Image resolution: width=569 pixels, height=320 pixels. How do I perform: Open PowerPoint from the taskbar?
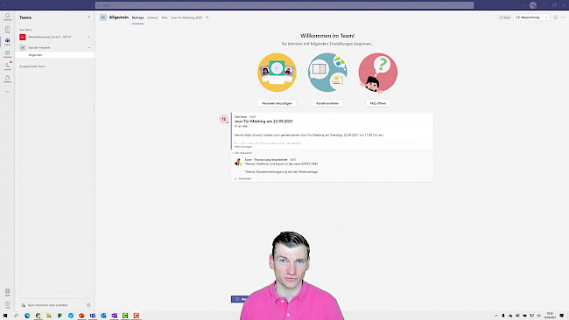(81, 316)
